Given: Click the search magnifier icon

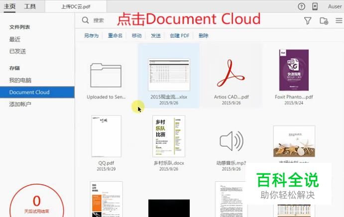Looking at the screenshot, I should 85,20.
